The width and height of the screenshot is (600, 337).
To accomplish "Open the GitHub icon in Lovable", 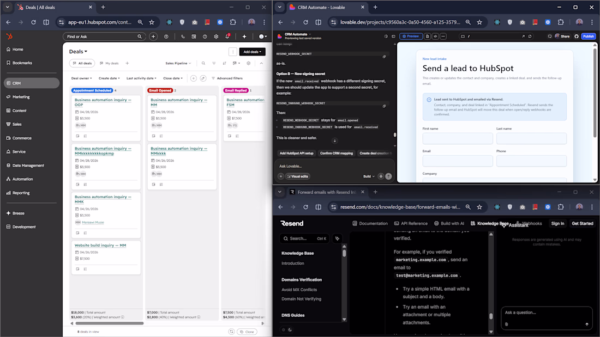I will coord(577,36).
